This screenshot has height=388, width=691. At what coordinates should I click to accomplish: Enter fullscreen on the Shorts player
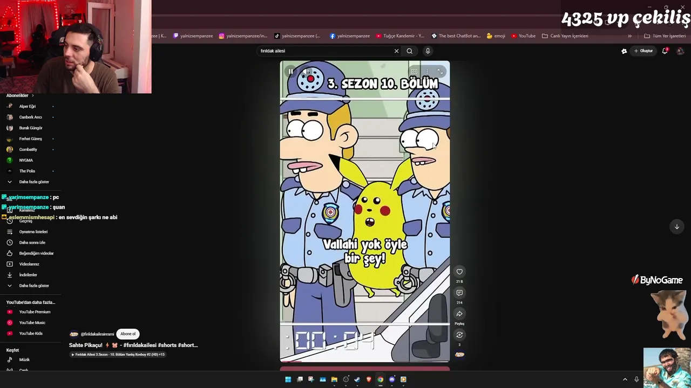(440, 71)
